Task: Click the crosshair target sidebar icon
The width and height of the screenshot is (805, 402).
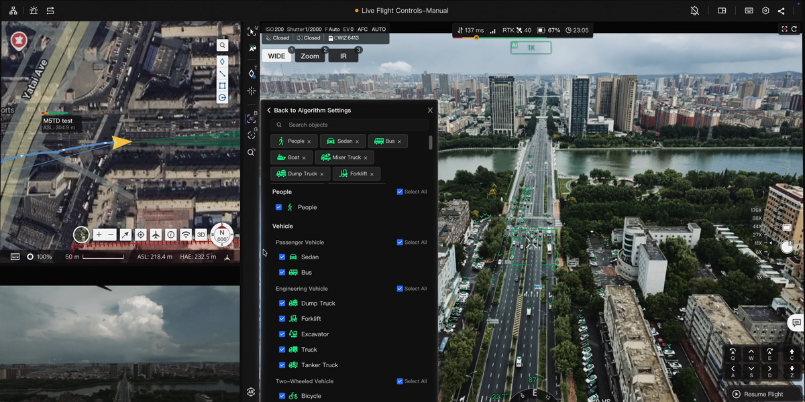Action: pyautogui.click(x=252, y=90)
